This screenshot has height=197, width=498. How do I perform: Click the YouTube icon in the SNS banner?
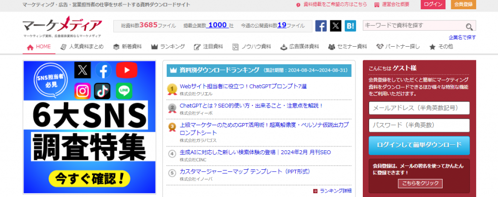(x=126, y=70)
